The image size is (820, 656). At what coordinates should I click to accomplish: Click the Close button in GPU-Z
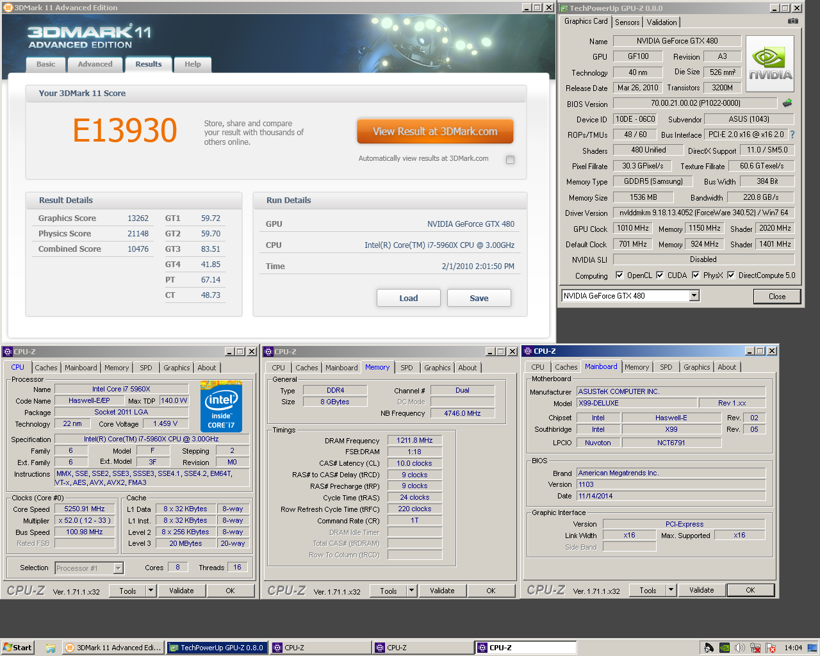click(x=777, y=296)
